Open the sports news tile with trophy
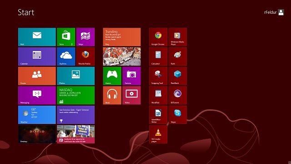Screen dimensions: 291x164 coord(76,115)
